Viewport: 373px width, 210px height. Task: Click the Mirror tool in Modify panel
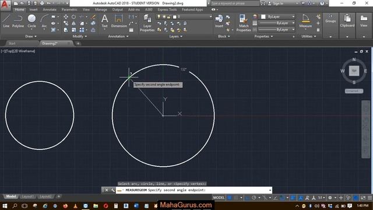[x=74, y=23]
